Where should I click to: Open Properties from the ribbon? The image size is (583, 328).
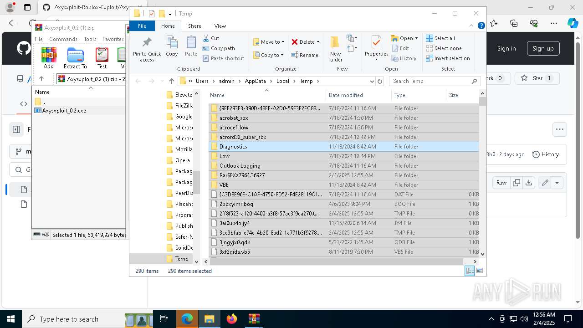(x=376, y=49)
